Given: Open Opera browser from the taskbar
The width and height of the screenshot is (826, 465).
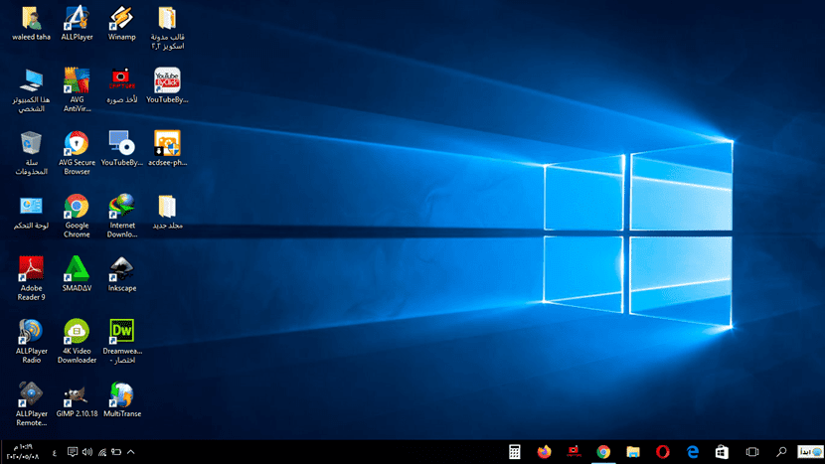Looking at the screenshot, I should [663, 452].
